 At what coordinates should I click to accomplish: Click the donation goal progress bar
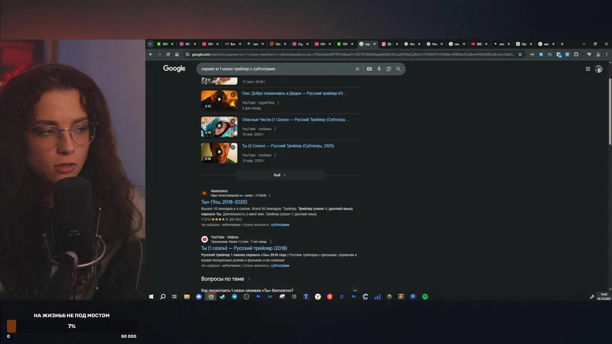tap(71, 326)
